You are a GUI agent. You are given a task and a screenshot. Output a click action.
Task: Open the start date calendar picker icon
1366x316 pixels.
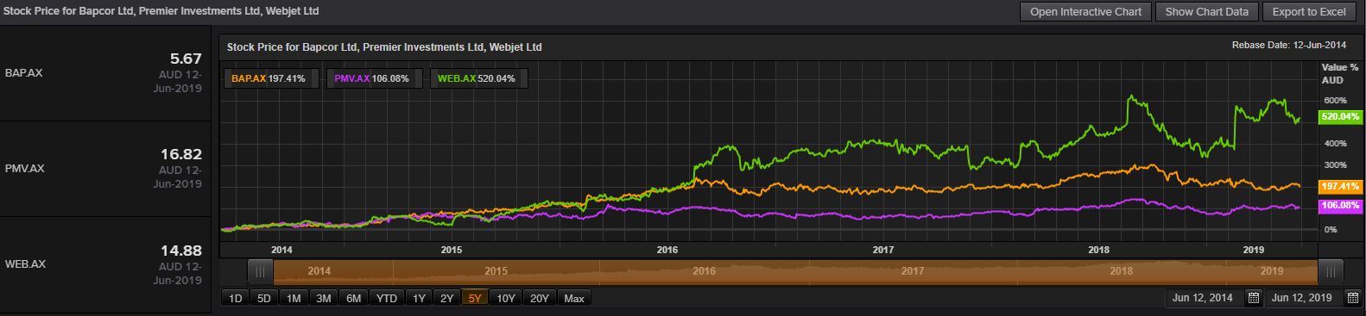[x=1254, y=298]
